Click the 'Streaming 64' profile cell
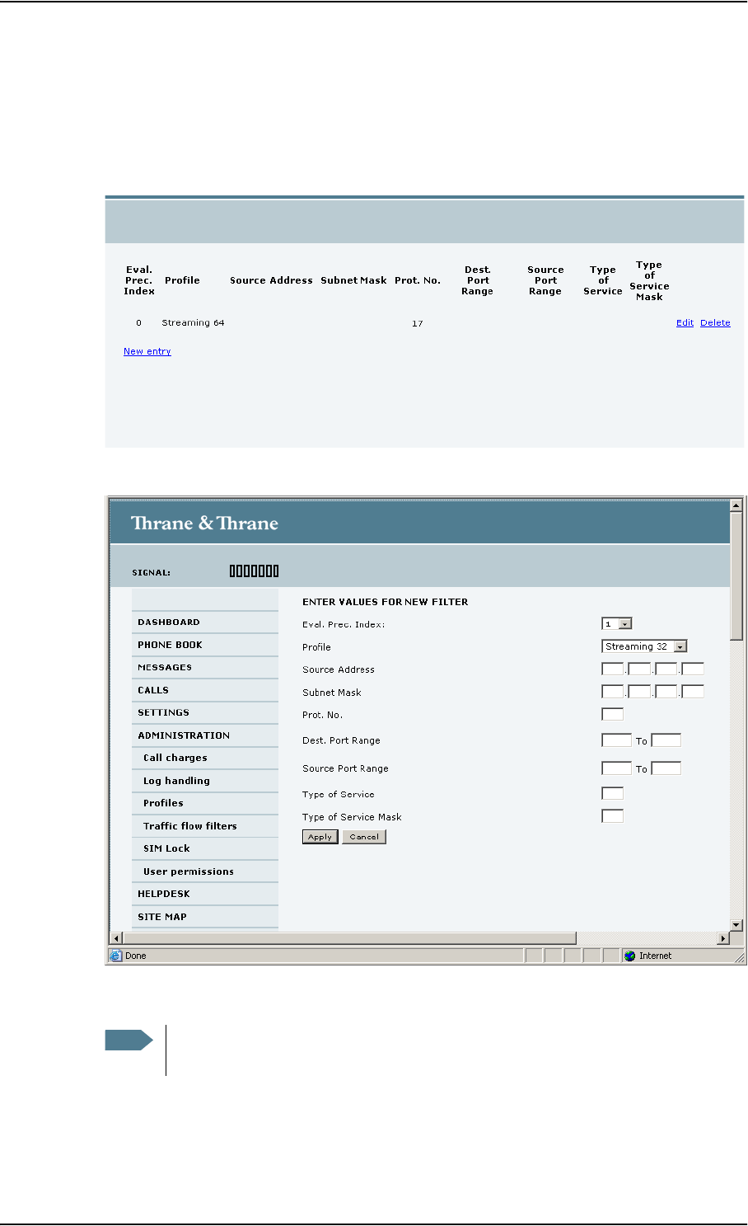Image resolution: width=748 pixels, height=1226 pixels. (193, 323)
